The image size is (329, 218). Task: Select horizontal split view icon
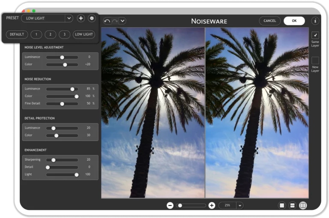point(293,206)
